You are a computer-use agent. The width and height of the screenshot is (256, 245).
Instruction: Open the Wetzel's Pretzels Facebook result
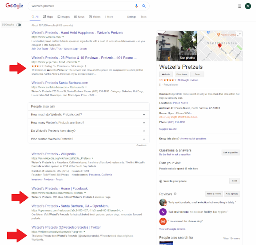tap(60, 189)
